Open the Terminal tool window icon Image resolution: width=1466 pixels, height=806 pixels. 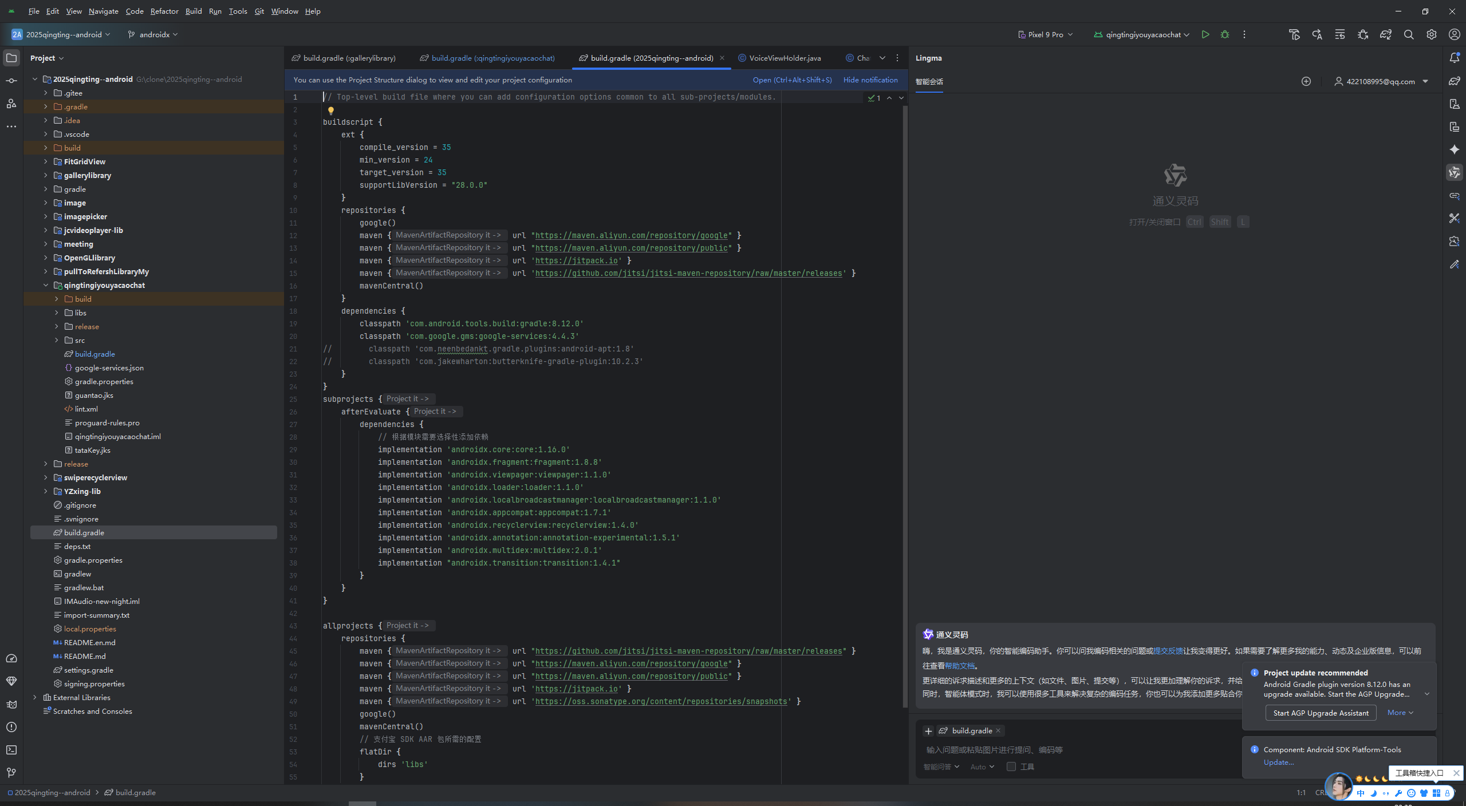[x=11, y=750]
